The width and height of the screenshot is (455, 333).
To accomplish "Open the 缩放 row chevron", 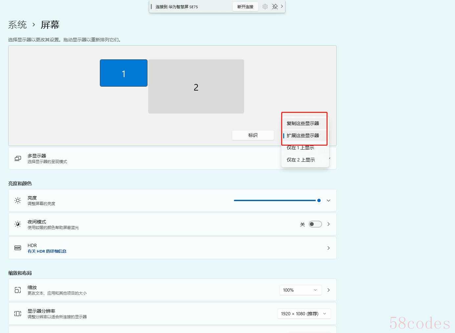I will pos(329,290).
